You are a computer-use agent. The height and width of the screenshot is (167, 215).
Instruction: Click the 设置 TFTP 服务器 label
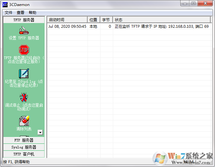pos(24,38)
